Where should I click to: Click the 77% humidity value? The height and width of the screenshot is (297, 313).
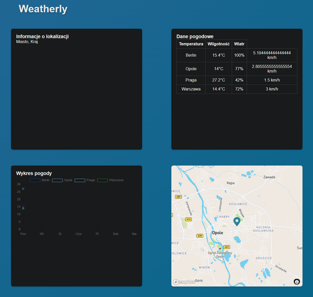pos(239,69)
